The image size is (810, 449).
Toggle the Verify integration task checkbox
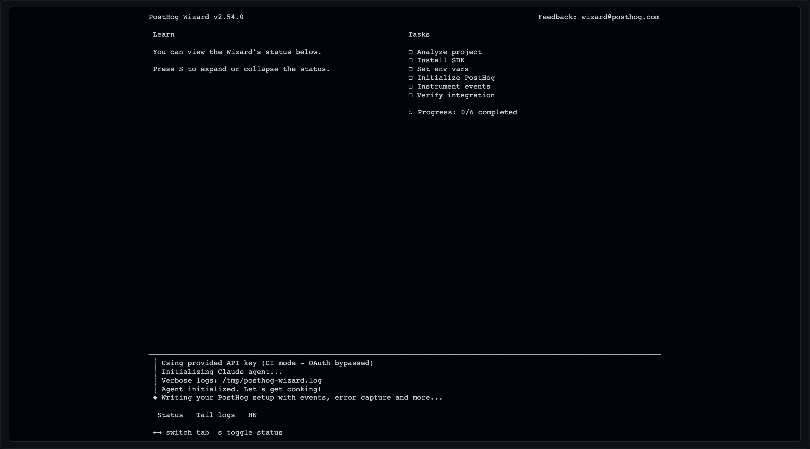pos(410,96)
